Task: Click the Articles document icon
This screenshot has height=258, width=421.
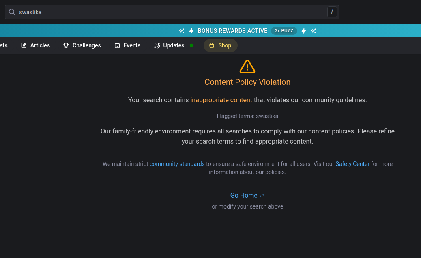Action: [x=24, y=45]
